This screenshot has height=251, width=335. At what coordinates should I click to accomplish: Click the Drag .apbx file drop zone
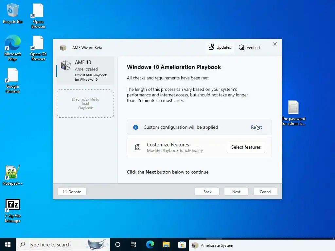coord(85,104)
